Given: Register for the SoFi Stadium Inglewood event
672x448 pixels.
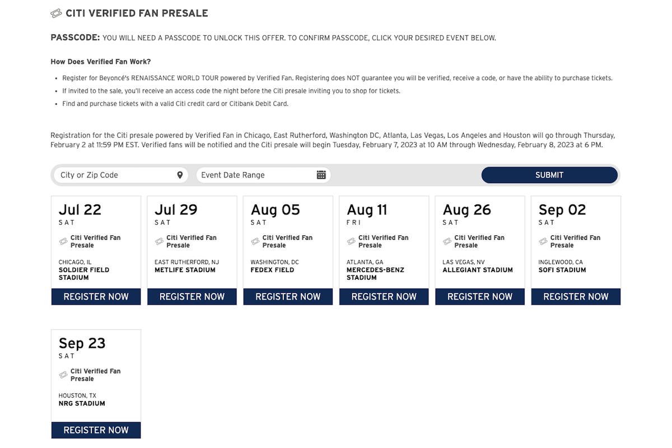Looking at the screenshot, I should [576, 296].
